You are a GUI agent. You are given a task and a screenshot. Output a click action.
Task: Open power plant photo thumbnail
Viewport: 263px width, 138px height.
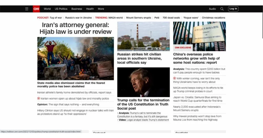(x=143, y=36)
